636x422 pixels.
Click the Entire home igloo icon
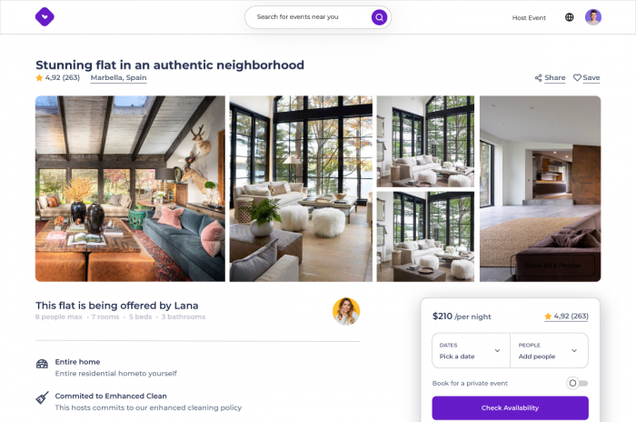click(x=42, y=364)
